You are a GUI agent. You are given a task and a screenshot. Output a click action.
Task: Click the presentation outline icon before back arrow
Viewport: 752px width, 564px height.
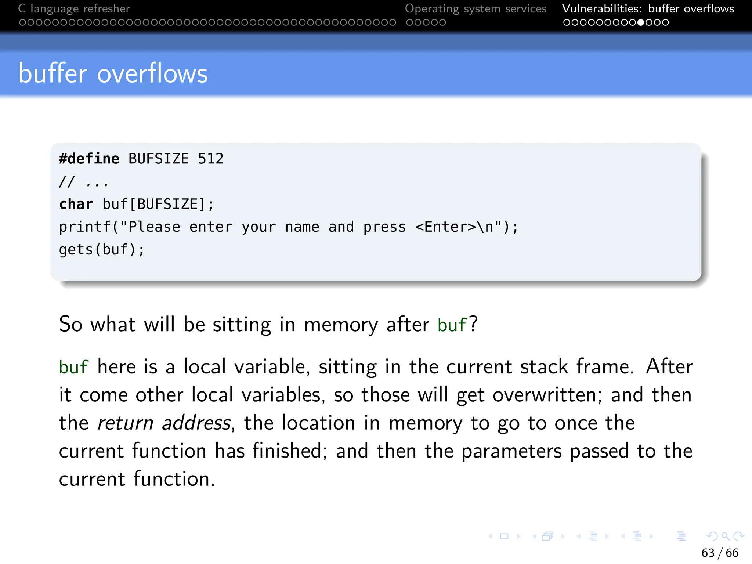pos(681,536)
